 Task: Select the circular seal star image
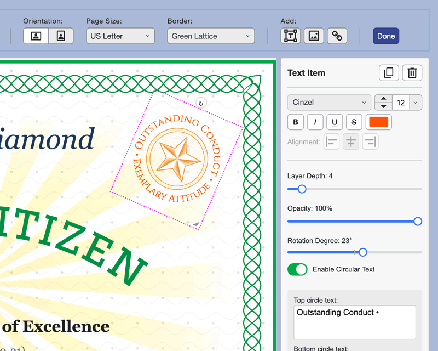(177, 159)
